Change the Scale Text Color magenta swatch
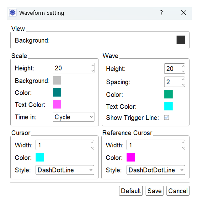 pos(57,104)
